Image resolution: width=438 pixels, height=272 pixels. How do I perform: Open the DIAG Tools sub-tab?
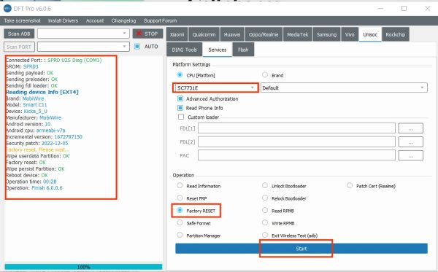pos(185,50)
